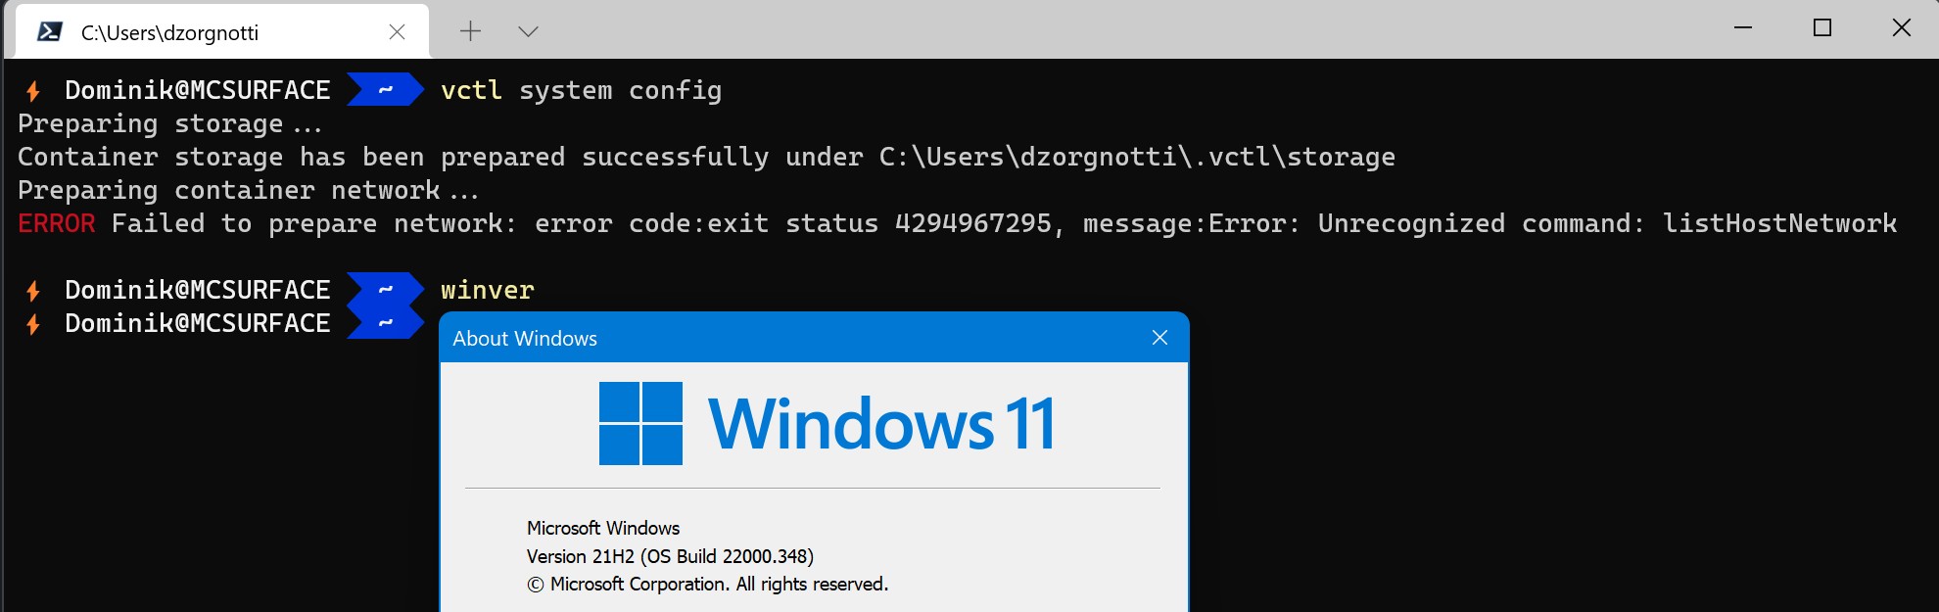Click the blue tilde prompt segment after Dominik@MCSURFACE
Image resolution: width=1939 pixels, height=612 pixels.
point(384,89)
